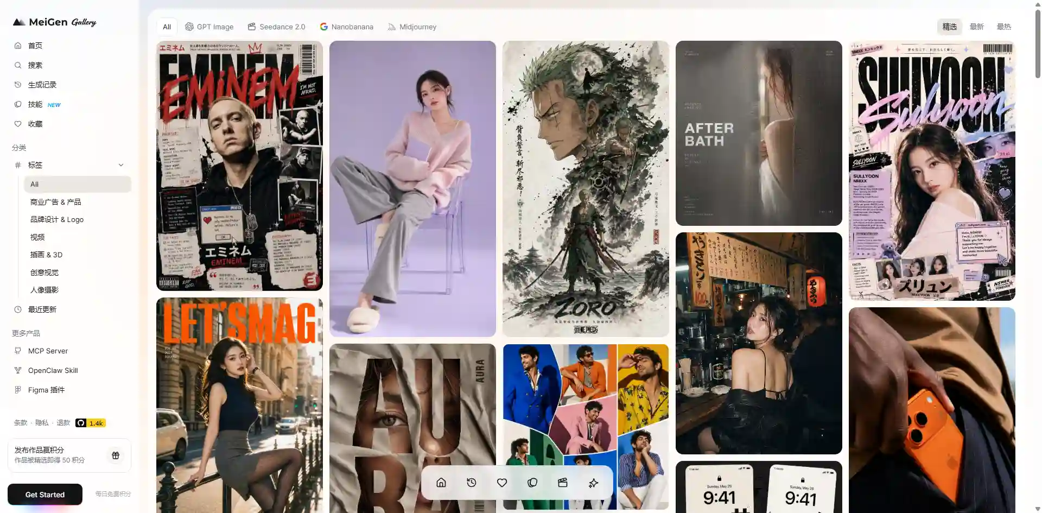The image size is (1042, 513).
Task: Select the 视频 tag
Action: tap(37, 237)
